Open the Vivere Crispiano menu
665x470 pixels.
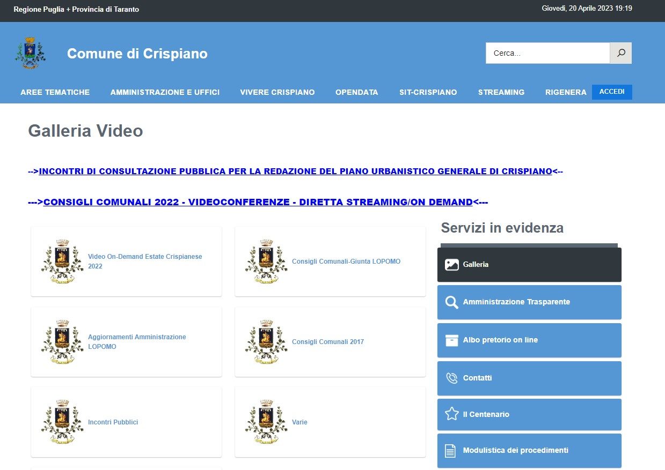[x=277, y=92]
